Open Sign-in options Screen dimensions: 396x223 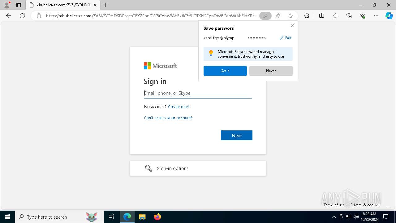tap(198, 168)
